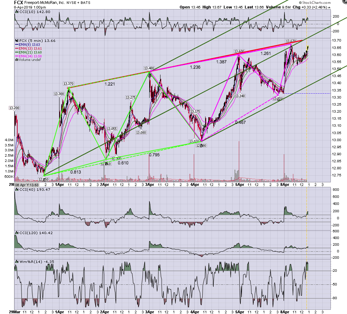Click the NYSE + BATS exchange label
The image size is (347, 314).
[x=78, y=3]
